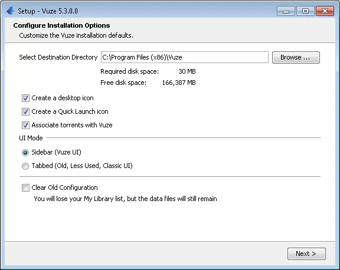
Task: Click the Select Destination Directory label
Action: 58,57
